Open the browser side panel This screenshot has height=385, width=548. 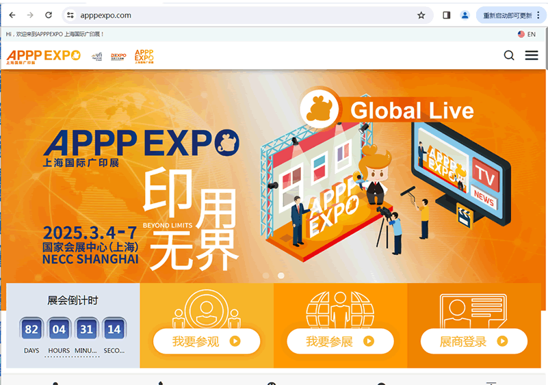pyautogui.click(x=446, y=15)
